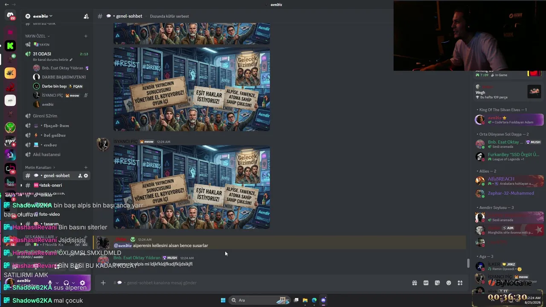This screenshot has width=546, height=307.
Task: Open the emoji picker
Action: [449, 283]
